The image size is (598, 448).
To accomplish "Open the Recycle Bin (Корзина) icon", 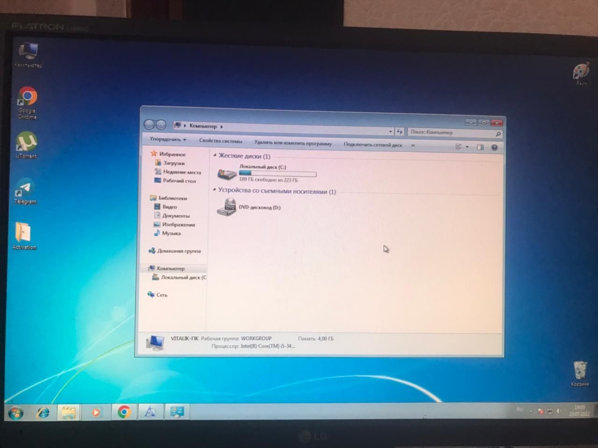I will point(580,373).
